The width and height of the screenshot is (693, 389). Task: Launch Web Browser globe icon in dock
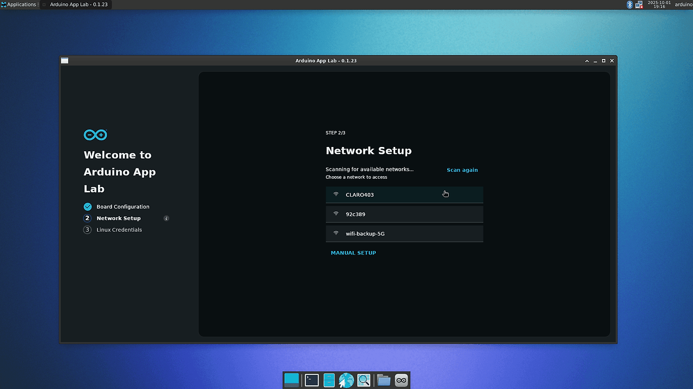346,380
